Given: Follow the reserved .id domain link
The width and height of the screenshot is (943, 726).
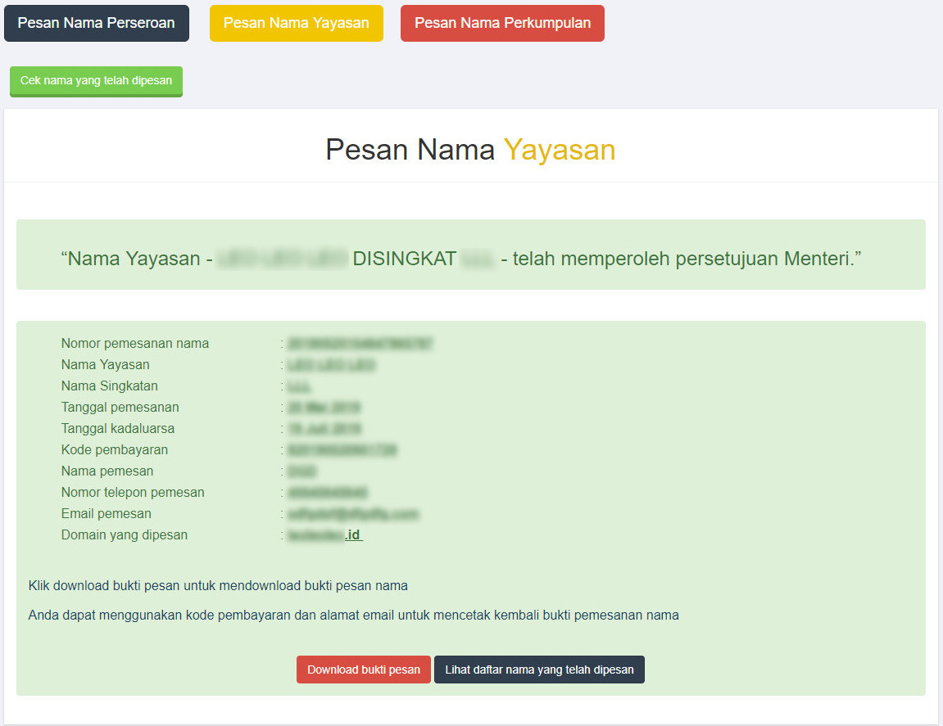Looking at the screenshot, I should [325, 535].
